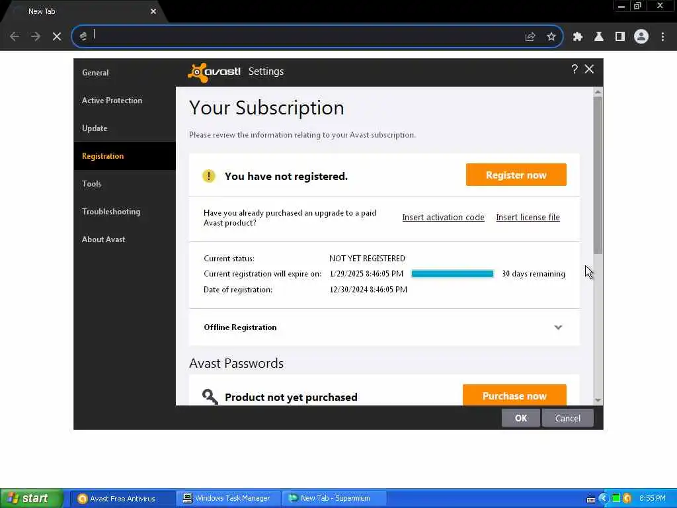The height and width of the screenshot is (508, 677).
Task: Click the 'Your Subscription' heading
Action: click(266, 108)
